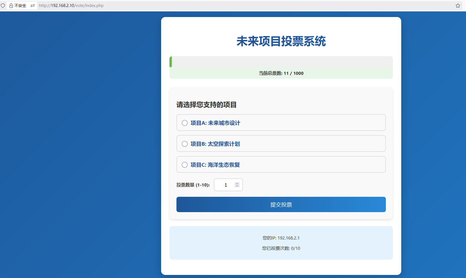Decrease vote count with the down arrow
The width and height of the screenshot is (466, 278).
click(x=237, y=186)
